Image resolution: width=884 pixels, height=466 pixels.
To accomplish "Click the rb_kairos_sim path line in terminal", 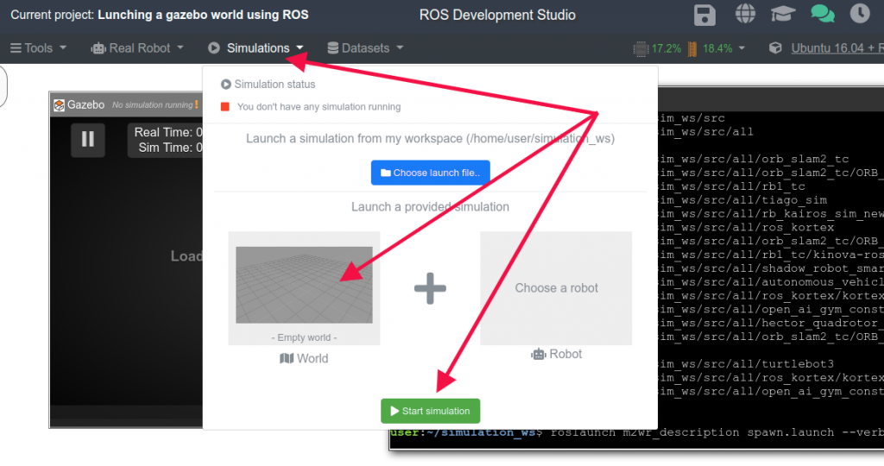I will 770,213.
